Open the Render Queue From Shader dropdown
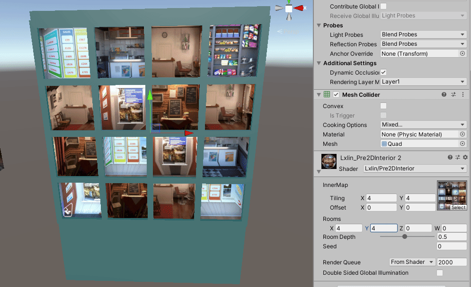471x287 pixels. [x=412, y=262]
